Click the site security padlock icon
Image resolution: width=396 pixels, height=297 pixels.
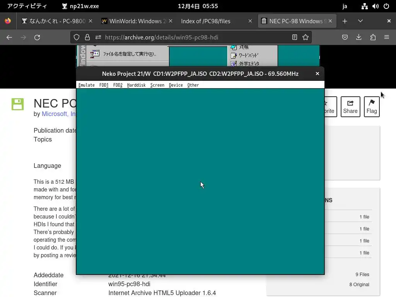tap(87, 38)
